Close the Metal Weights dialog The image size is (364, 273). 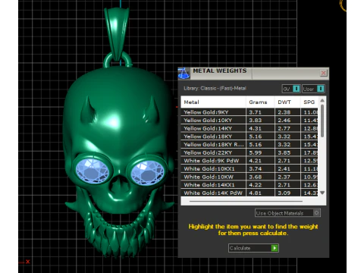(323, 74)
